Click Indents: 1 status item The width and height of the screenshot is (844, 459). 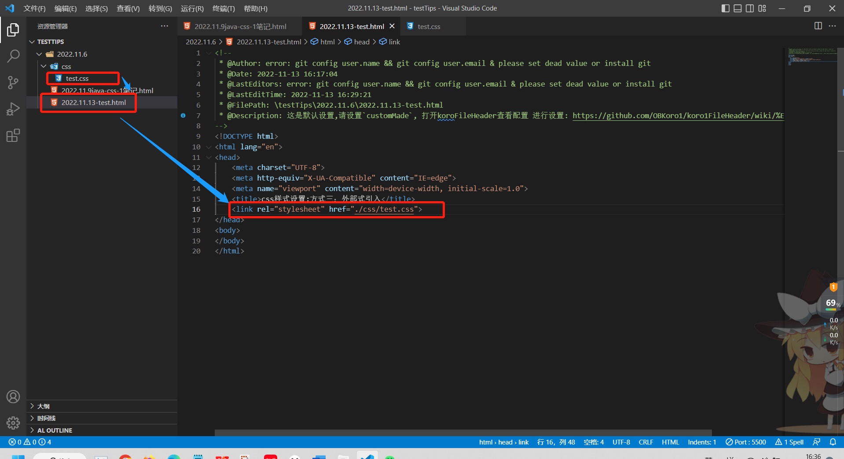click(x=702, y=442)
